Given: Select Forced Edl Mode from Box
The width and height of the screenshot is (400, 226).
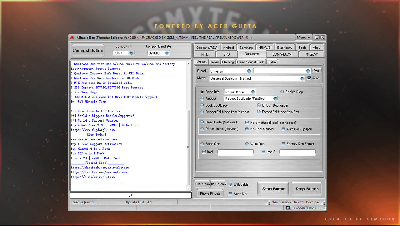Looking at the screenshot, I should (259, 112).
